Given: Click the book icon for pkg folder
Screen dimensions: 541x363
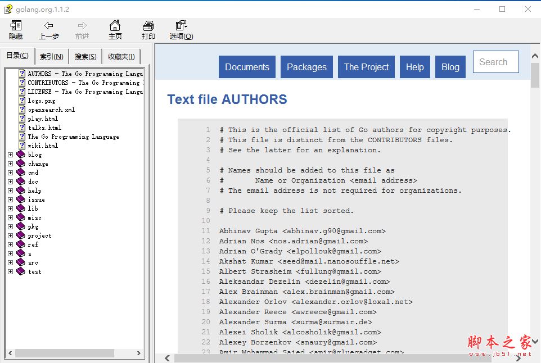Looking at the screenshot, I should 21,226.
